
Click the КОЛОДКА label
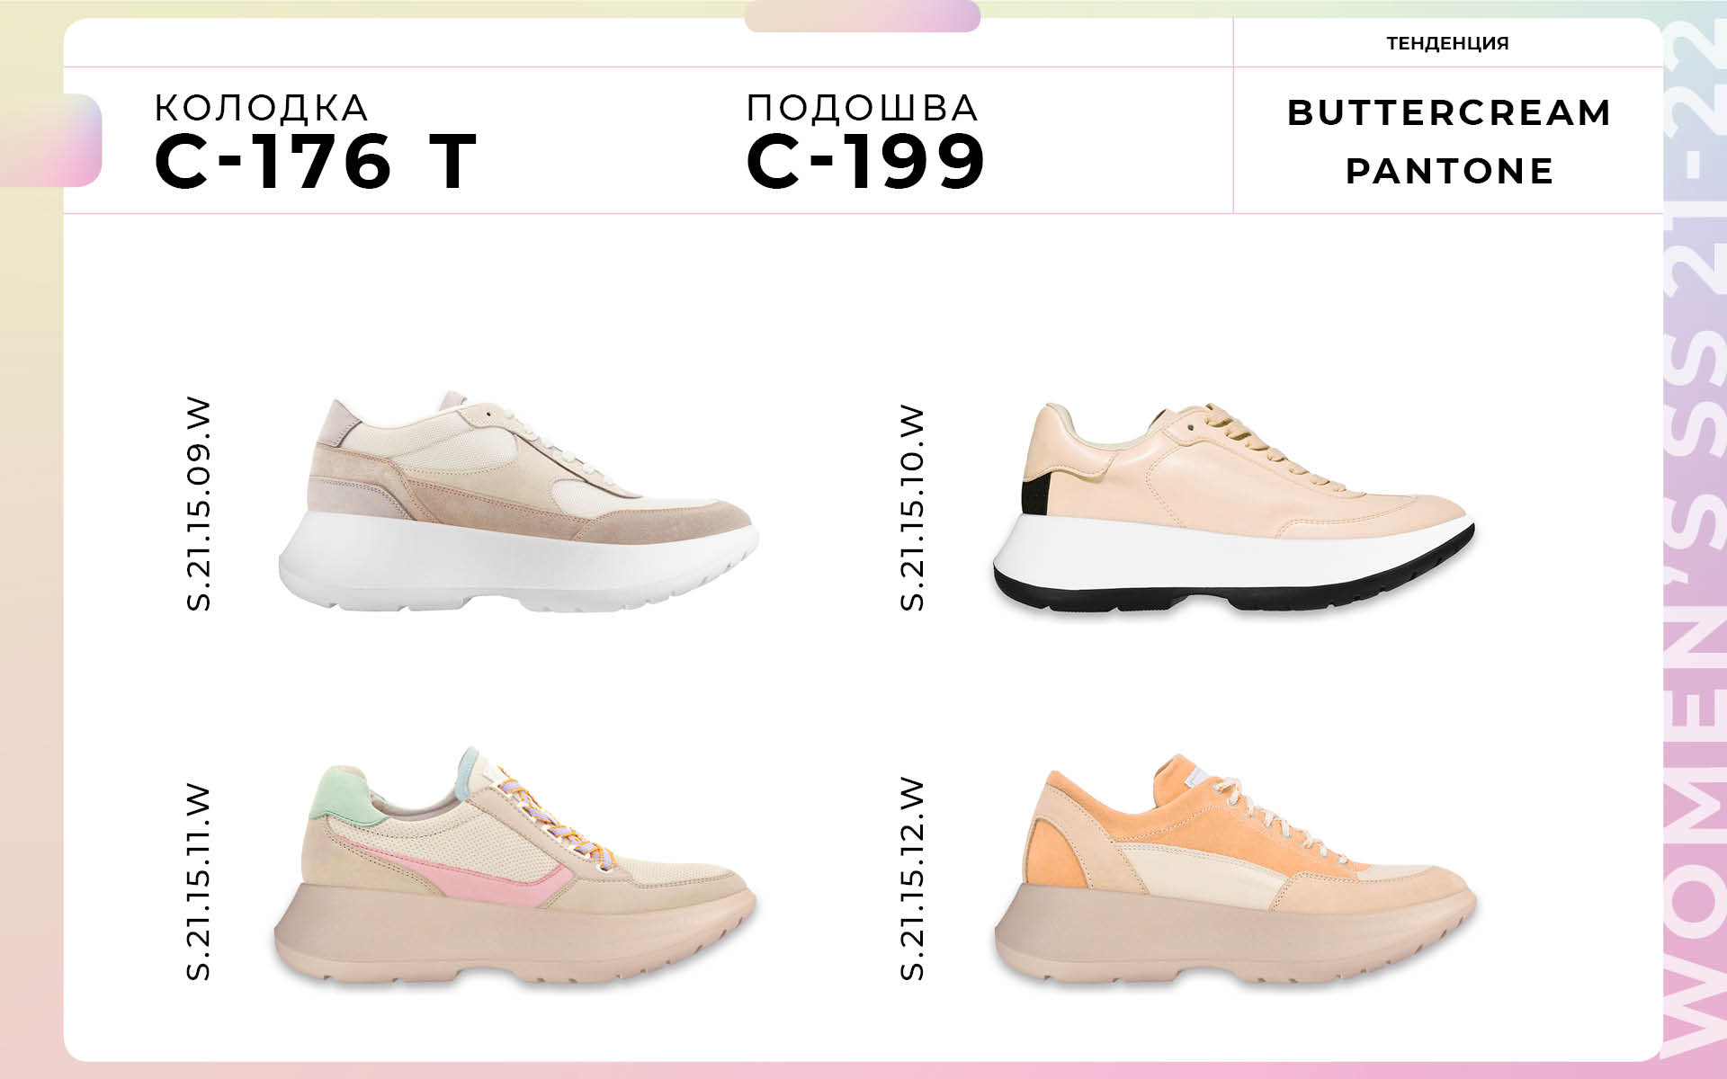[261, 108]
